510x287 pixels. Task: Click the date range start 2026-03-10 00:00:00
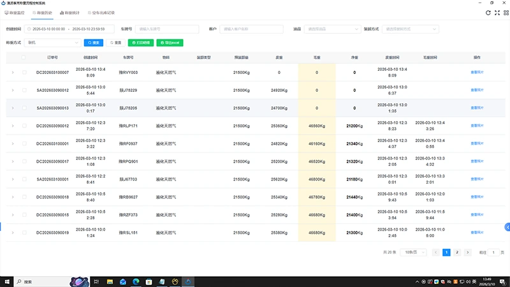49,29
